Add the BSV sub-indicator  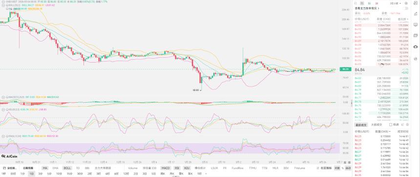coord(286,168)
